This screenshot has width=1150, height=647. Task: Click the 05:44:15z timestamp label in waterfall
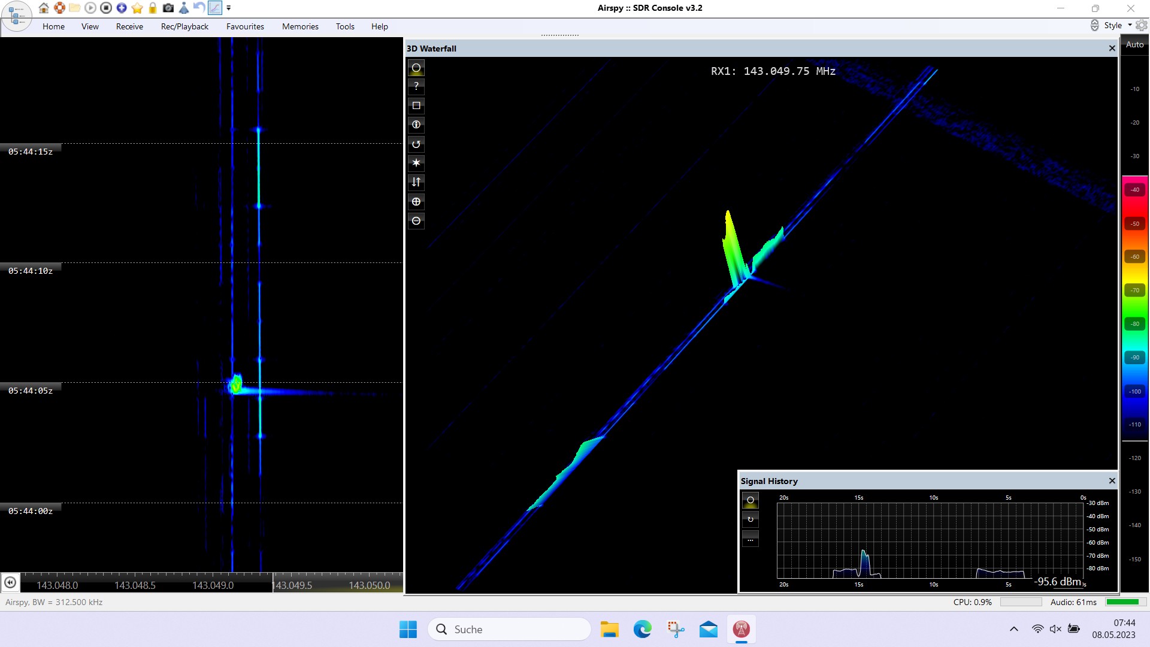point(31,152)
